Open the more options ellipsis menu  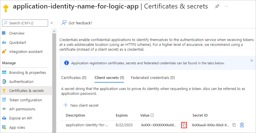pyautogui.click(x=227, y=6)
